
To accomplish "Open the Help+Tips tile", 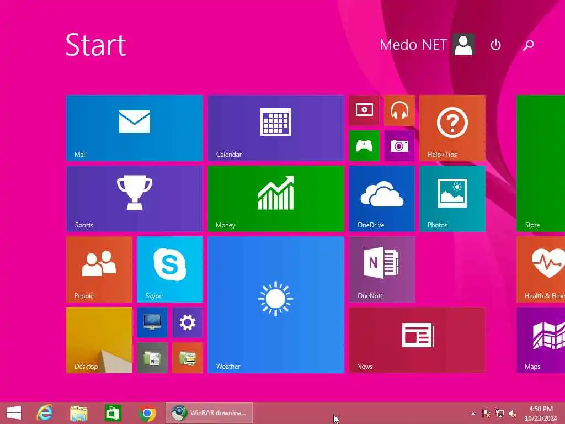I will pos(452,128).
